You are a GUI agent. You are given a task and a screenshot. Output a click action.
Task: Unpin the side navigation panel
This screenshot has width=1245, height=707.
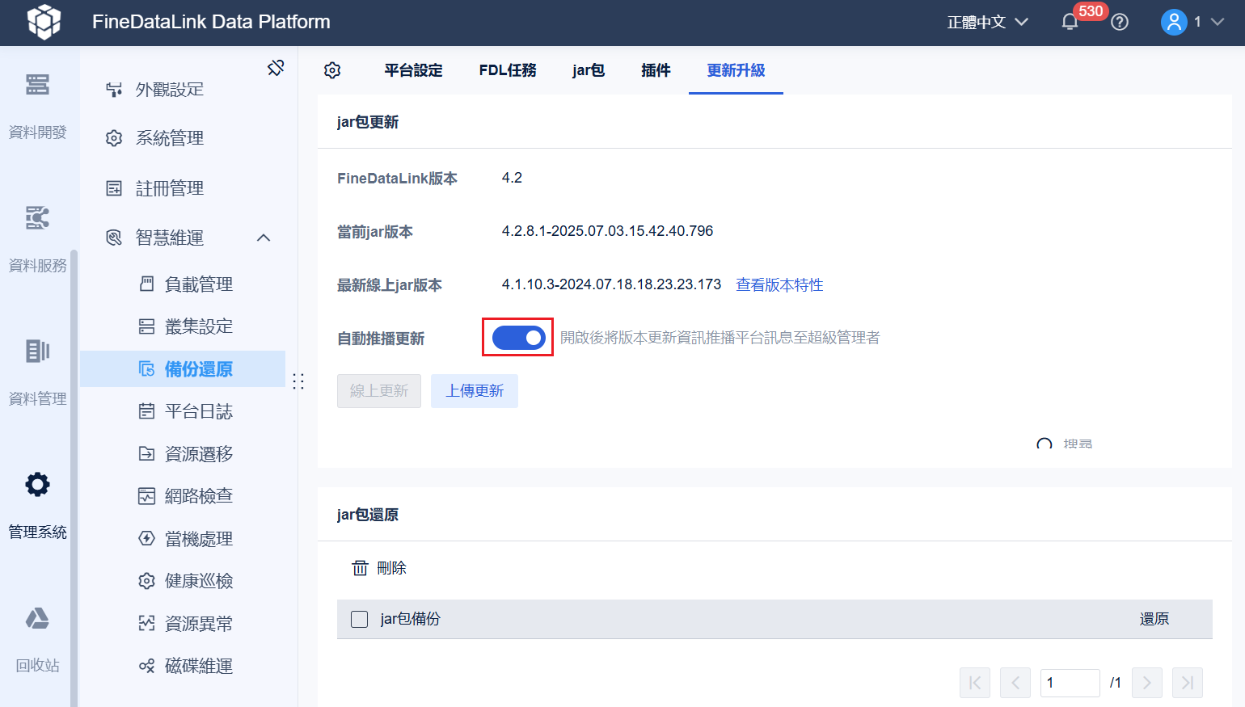pos(276,68)
